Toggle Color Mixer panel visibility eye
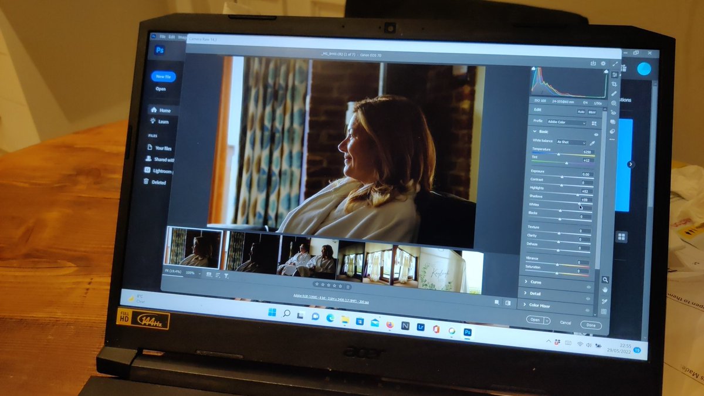Screen dimensions: 704x396 [587, 310]
